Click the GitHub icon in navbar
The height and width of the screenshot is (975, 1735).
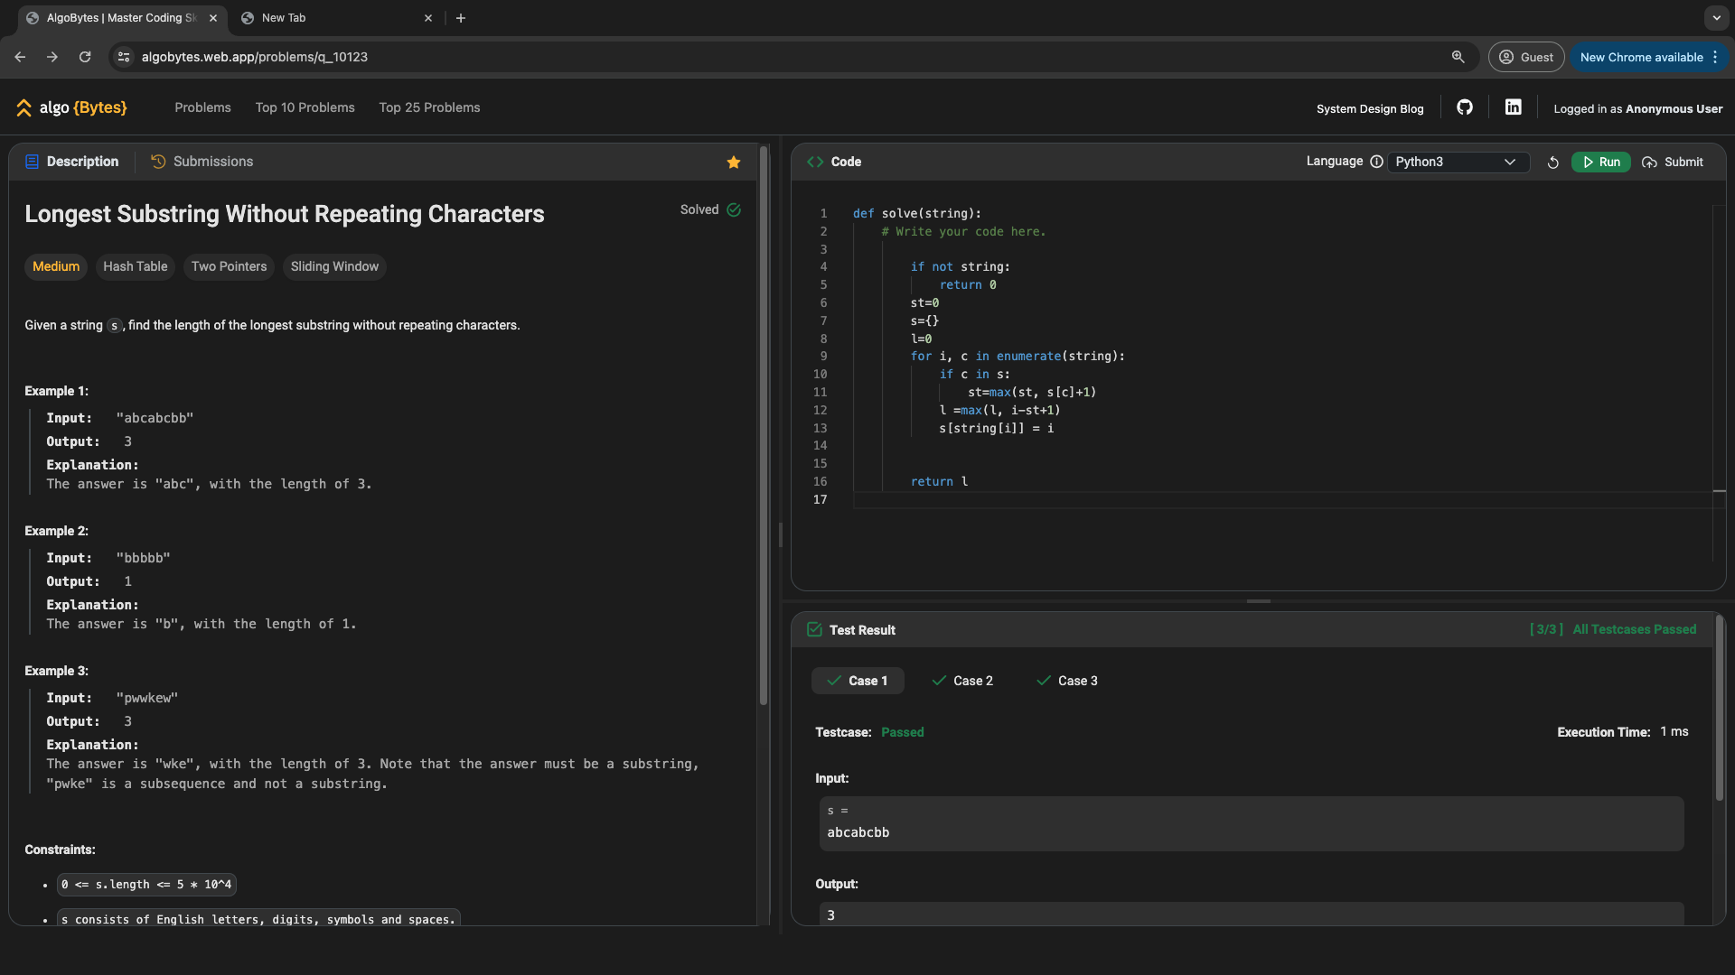[1465, 108]
